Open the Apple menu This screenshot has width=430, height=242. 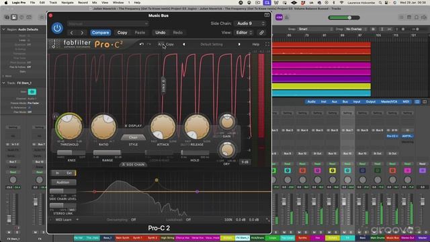(x=6, y=3)
